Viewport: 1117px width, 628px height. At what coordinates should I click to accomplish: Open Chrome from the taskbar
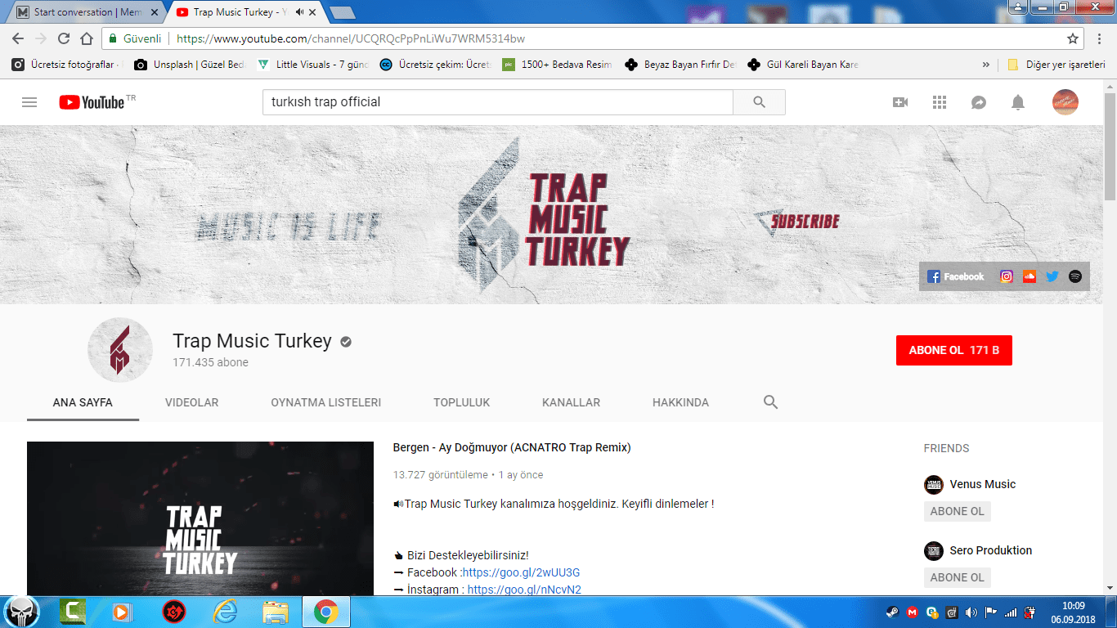[326, 612]
